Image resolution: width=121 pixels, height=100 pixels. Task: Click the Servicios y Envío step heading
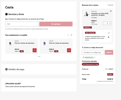tap(15, 14)
